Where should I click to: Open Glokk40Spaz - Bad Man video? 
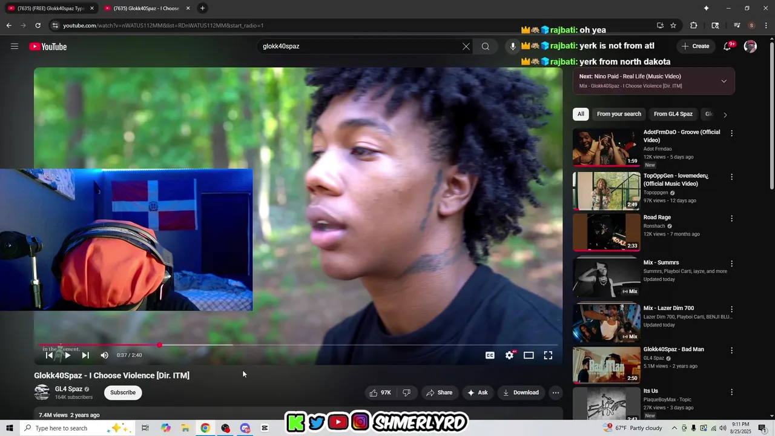click(x=606, y=365)
